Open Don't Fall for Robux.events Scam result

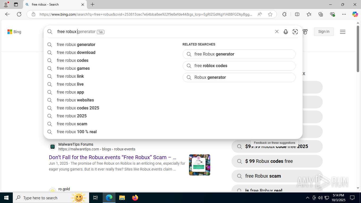coord(113,157)
